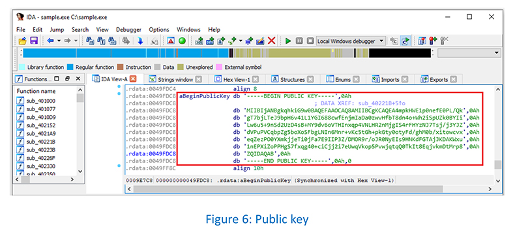Image resolution: width=515 pixels, height=234 pixels.
Task: Click the blue asterisk green-plus icon
Action: tap(249, 41)
